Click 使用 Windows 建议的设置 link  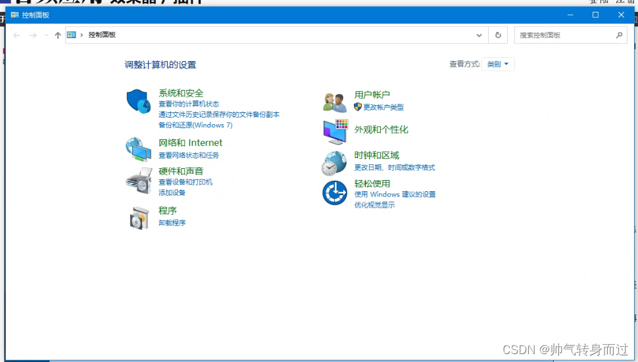(x=395, y=194)
